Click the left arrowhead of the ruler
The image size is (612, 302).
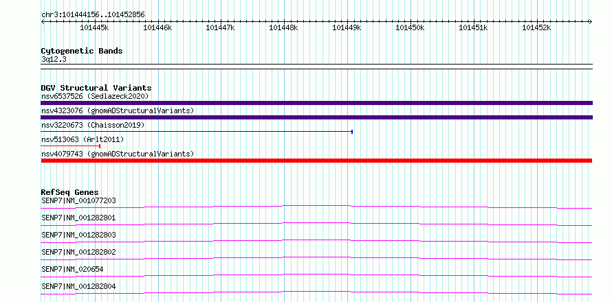point(43,21)
